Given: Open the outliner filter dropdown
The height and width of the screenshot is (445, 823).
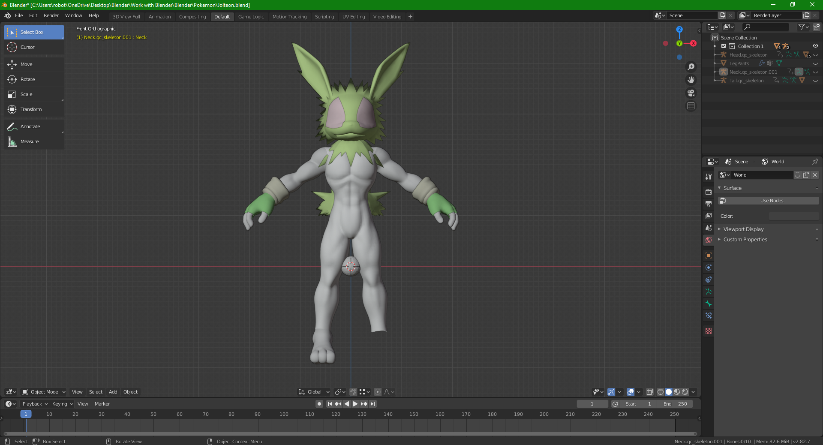Looking at the screenshot, I should pyautogui.click(x=803, y=27).
